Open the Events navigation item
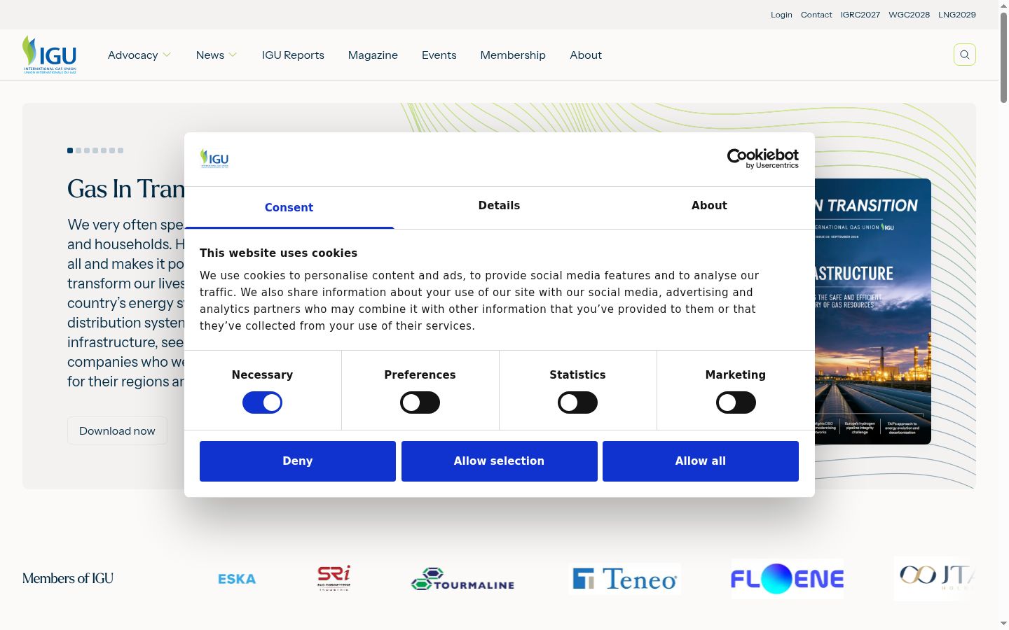The image size is (1009, 630). [x=439, y=55]
